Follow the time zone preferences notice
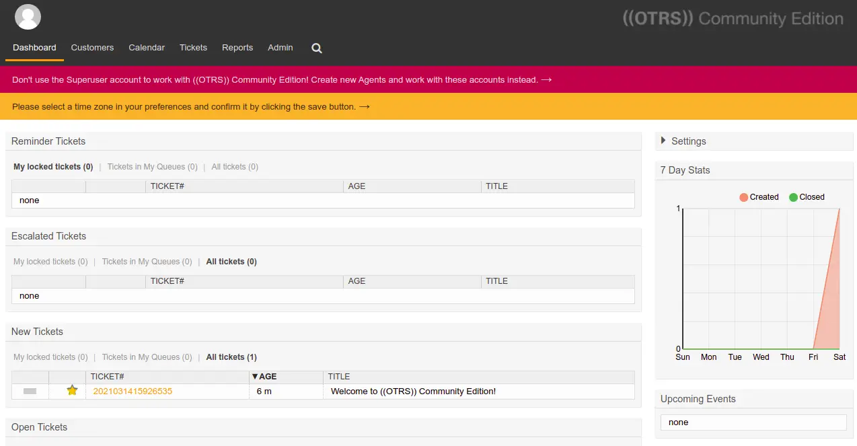 tap(191, 106)
